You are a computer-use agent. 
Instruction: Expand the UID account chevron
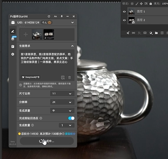[73, 23]
